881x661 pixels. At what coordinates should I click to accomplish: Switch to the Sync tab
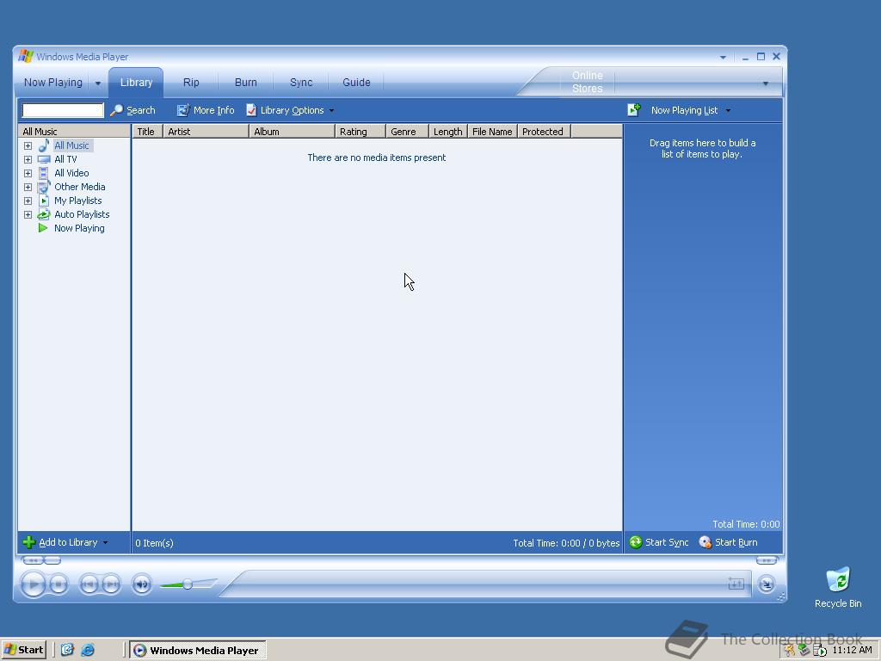click(x=301, y=82)
